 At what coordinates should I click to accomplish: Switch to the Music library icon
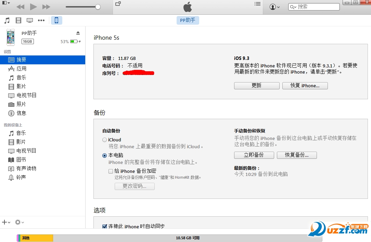click(x=7, y=20)
